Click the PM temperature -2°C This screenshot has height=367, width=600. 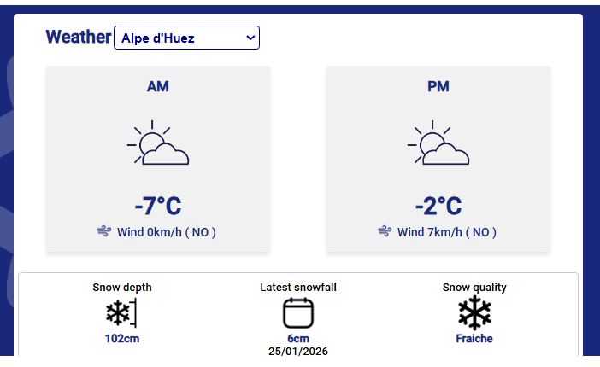[438, 206]
